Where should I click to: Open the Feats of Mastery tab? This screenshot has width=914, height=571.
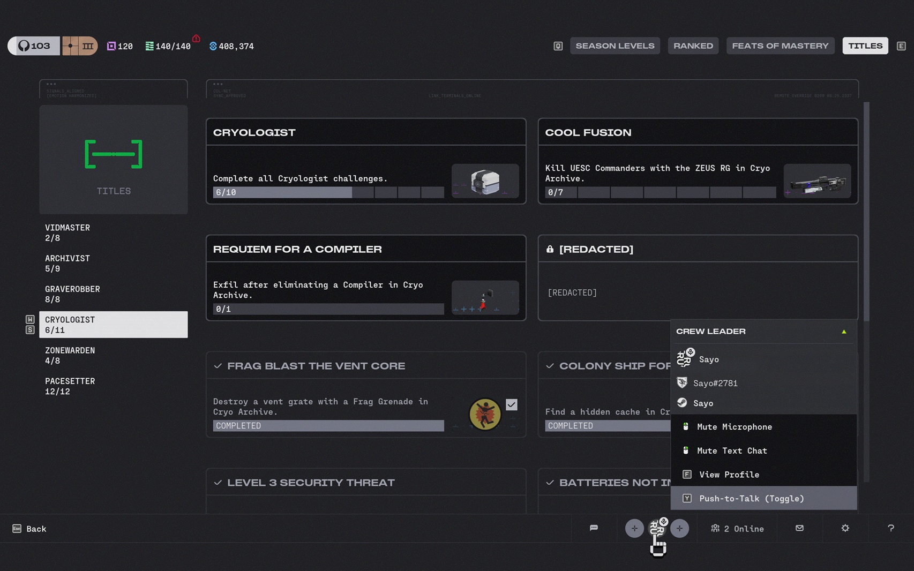tap(780, 46)
